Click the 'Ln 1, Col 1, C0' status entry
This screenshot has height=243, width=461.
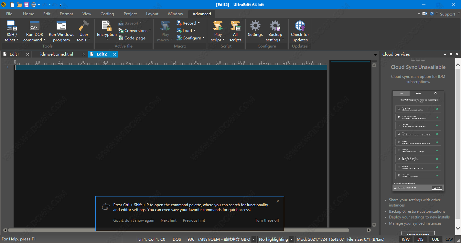(152, 239)
